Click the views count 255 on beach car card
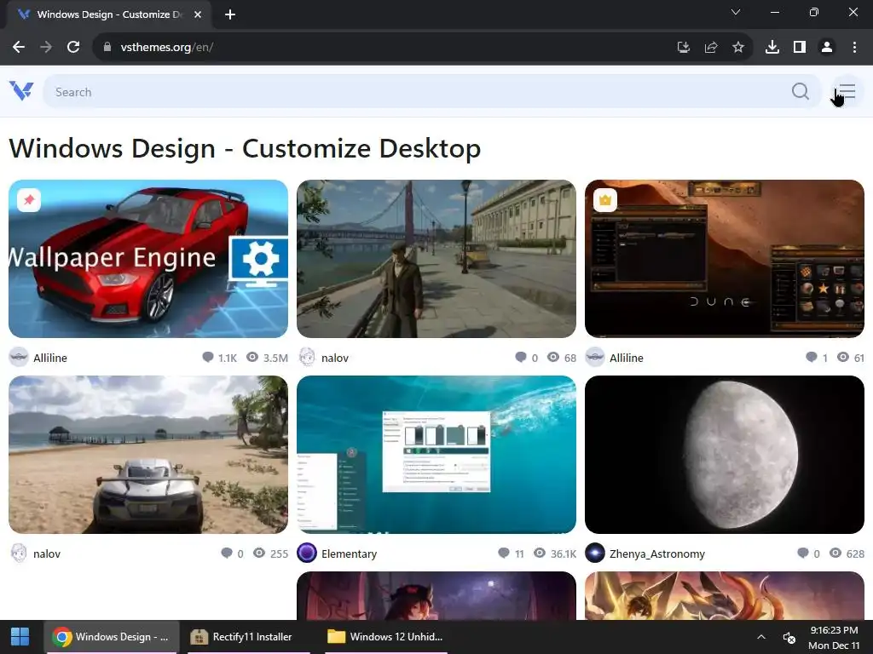The width and height of the screenshot is (873, 654). pyautogui.click(x=279, y=554)
